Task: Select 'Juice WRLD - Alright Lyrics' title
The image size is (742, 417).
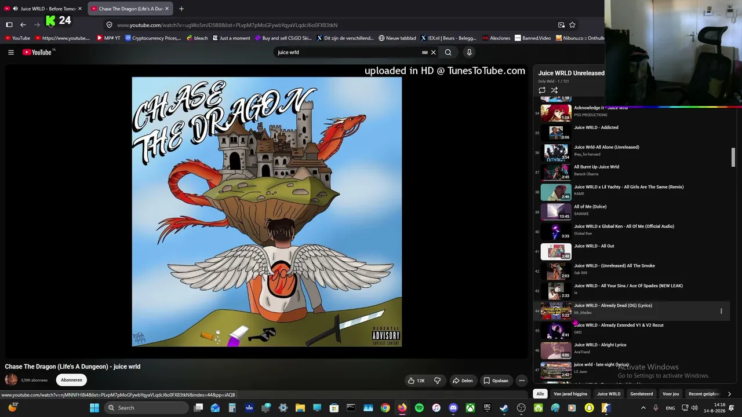Action: pos(600,345)
